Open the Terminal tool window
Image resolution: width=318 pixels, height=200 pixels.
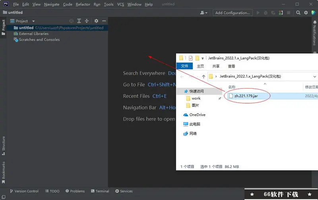pos(99,191)
